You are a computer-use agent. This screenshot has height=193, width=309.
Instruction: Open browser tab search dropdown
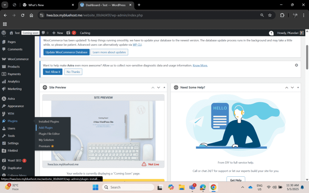click(5, 5)
